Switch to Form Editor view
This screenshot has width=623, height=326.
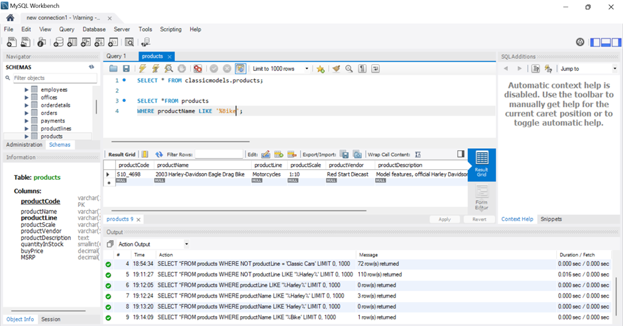coord(482,198)
